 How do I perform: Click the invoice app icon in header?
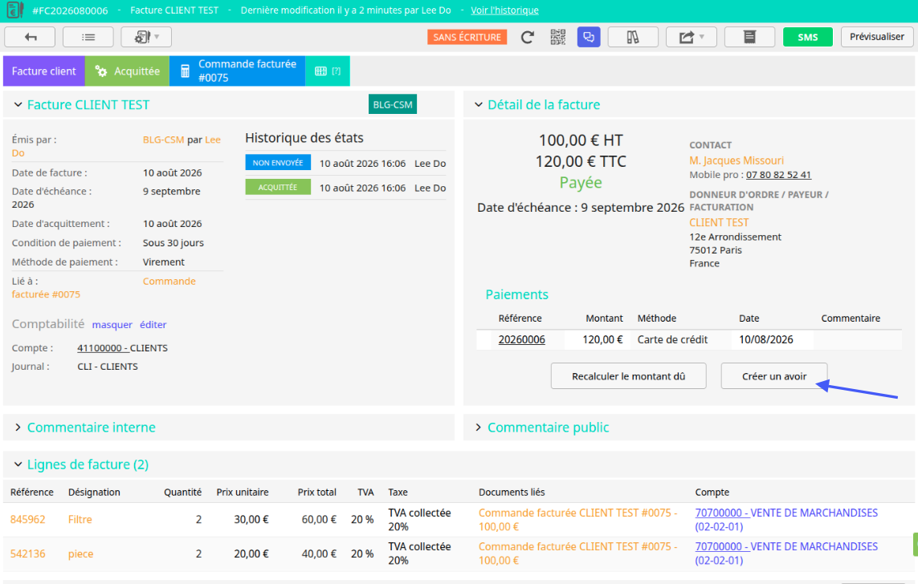pos(14,10)
